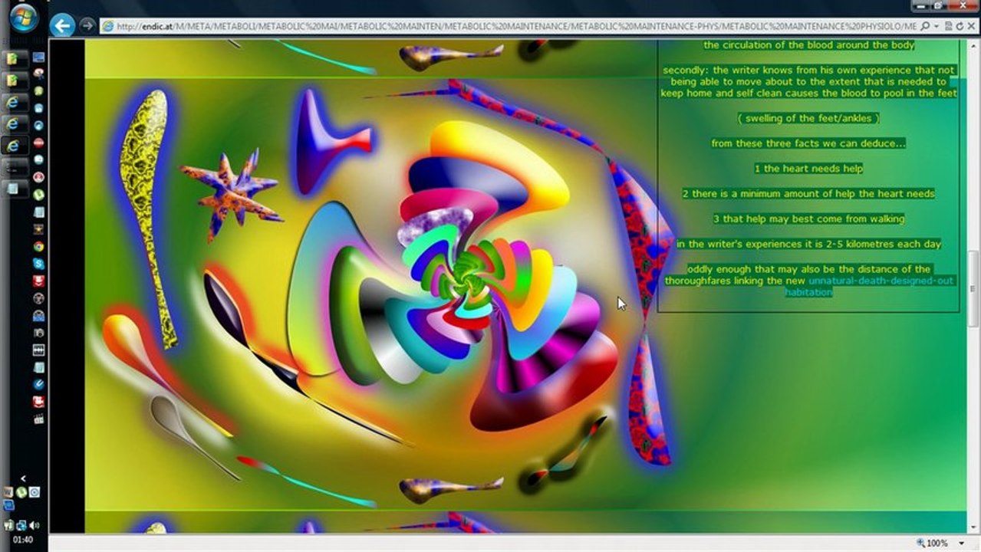Viewport: 981px width, 552px height.
Task: Click the browser Back arrow button
Action: (x=63, y=25)
